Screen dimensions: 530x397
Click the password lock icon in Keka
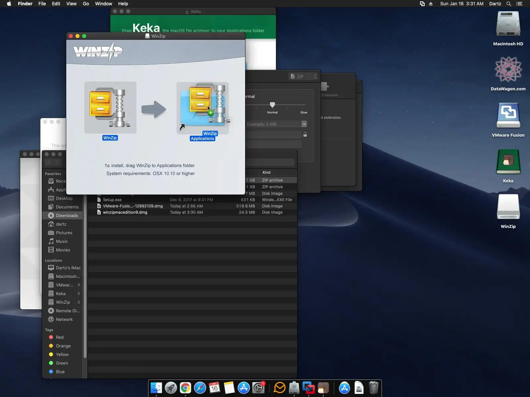coord(305,134)
